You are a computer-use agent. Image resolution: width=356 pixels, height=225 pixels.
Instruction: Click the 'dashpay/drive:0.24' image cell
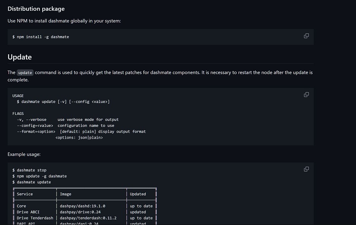coord(80,212)
